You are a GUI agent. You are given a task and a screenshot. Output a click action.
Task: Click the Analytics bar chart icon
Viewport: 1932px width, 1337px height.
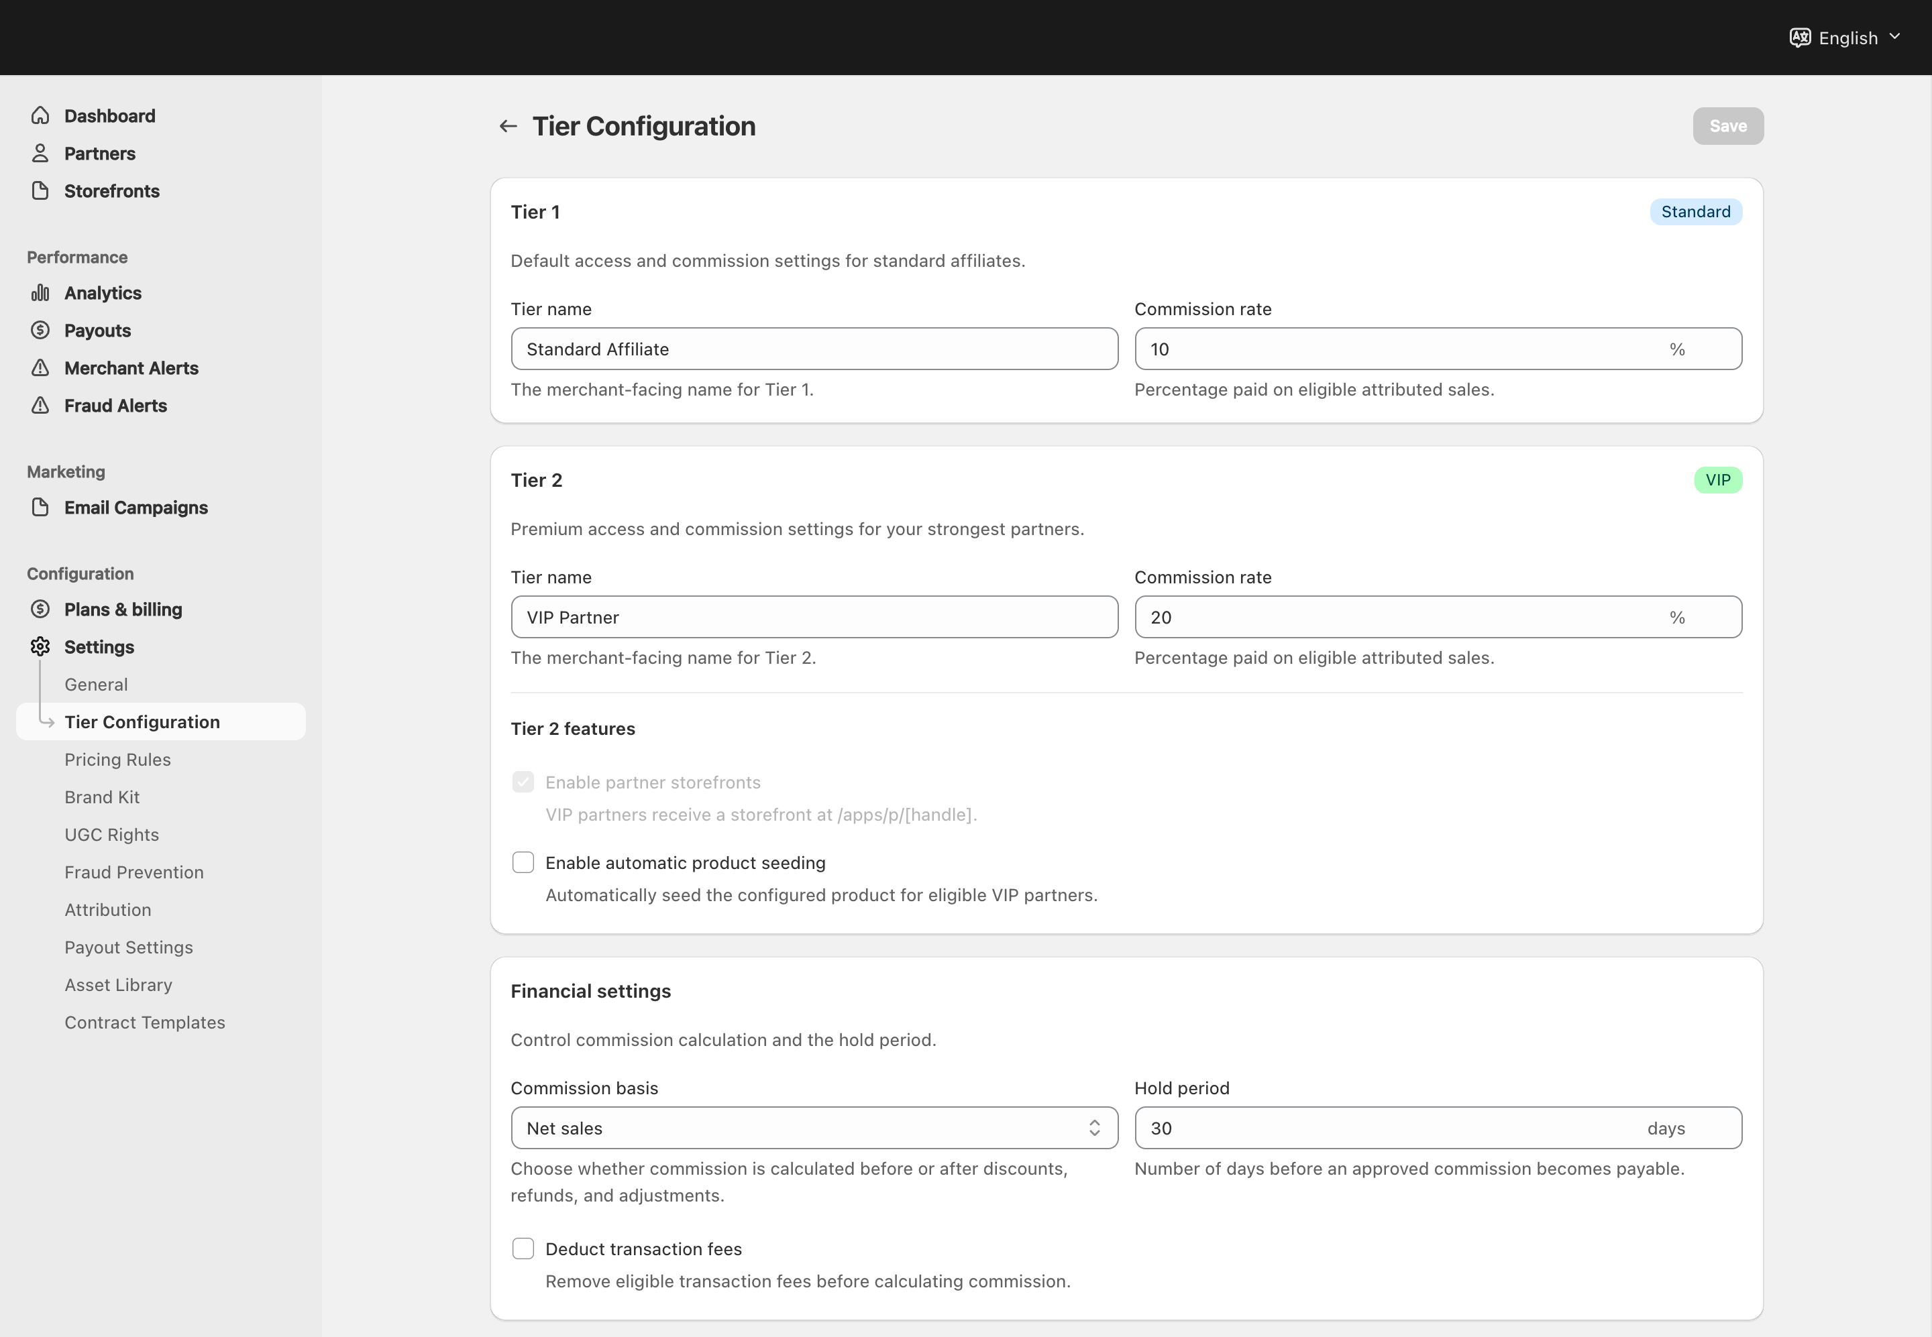pos(40,293)
